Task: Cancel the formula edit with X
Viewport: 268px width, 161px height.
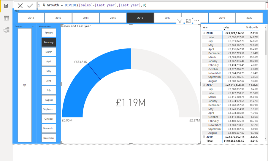Action: [20, 6]
